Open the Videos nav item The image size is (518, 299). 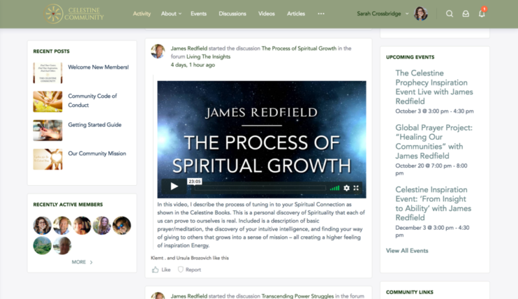coord(266,14)
